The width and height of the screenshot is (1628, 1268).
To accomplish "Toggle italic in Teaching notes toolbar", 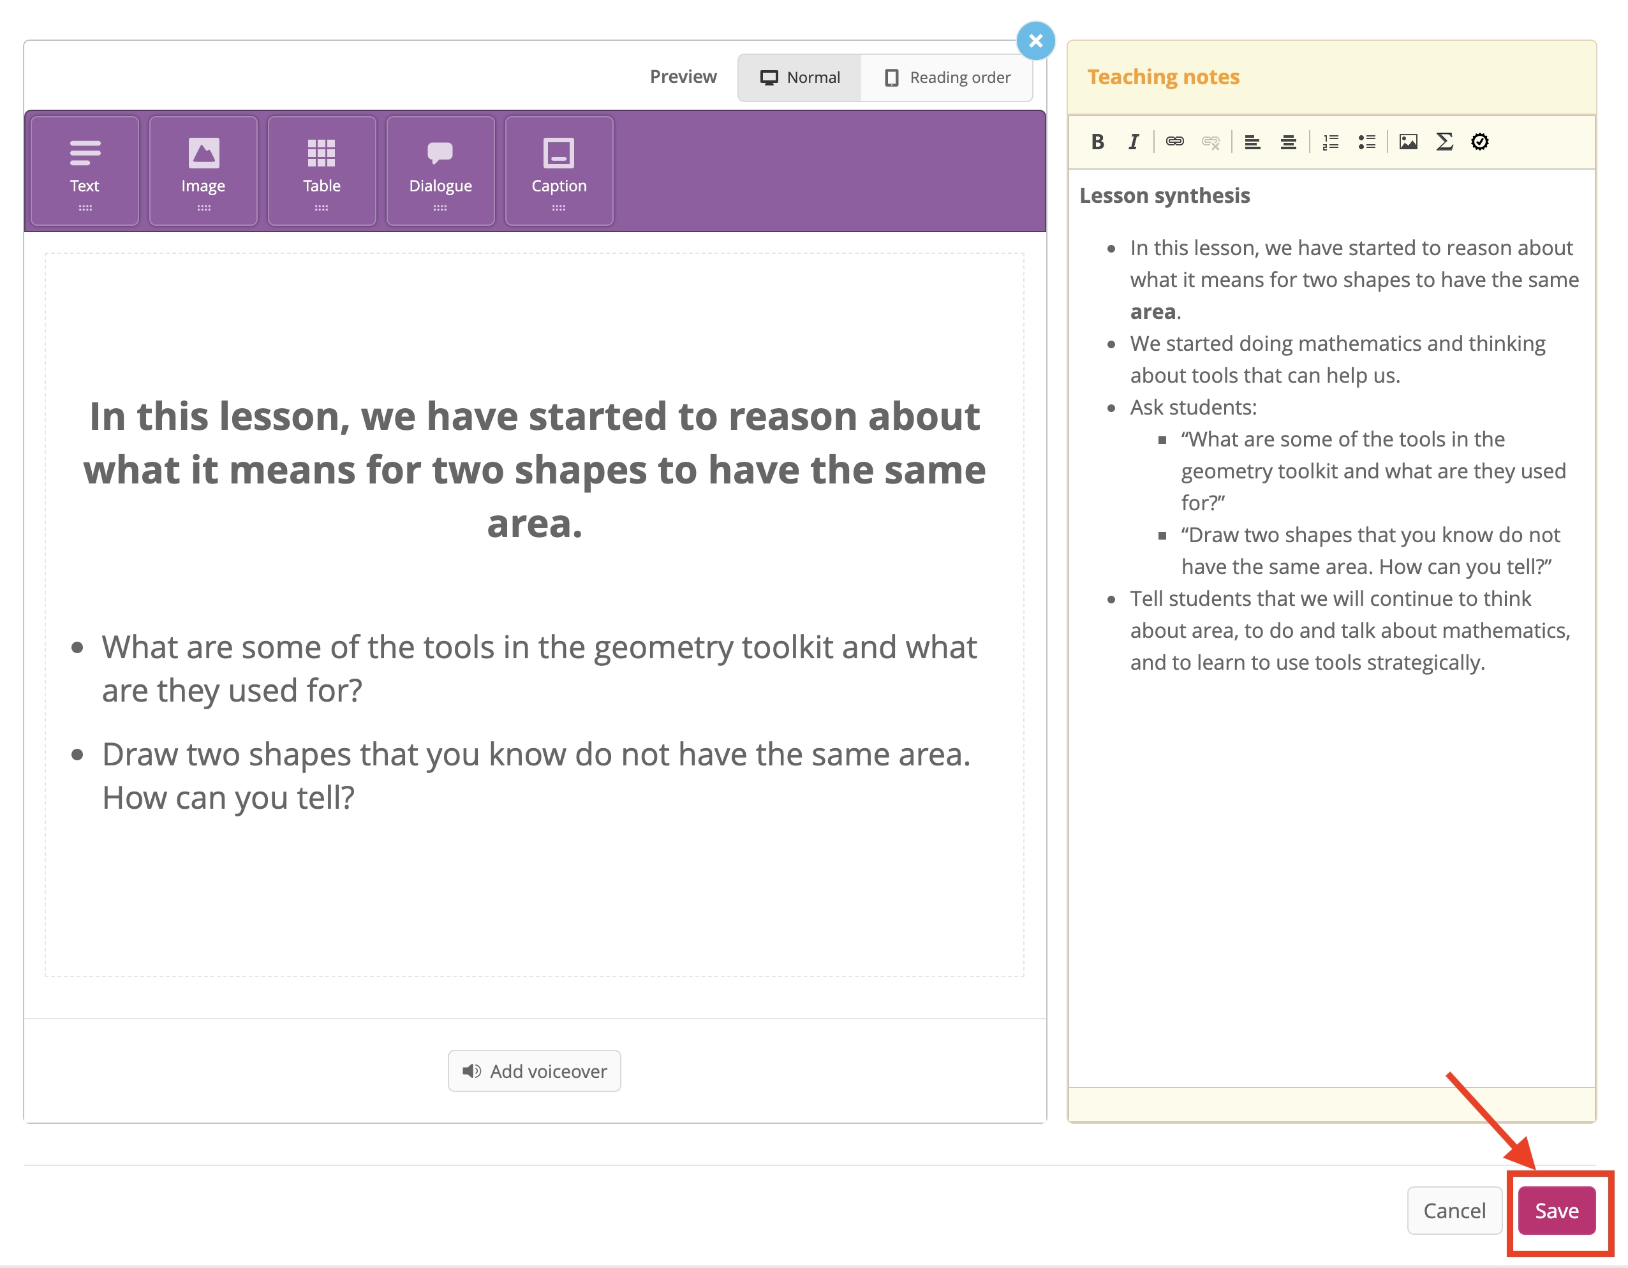I will (x=1133, y=142).
